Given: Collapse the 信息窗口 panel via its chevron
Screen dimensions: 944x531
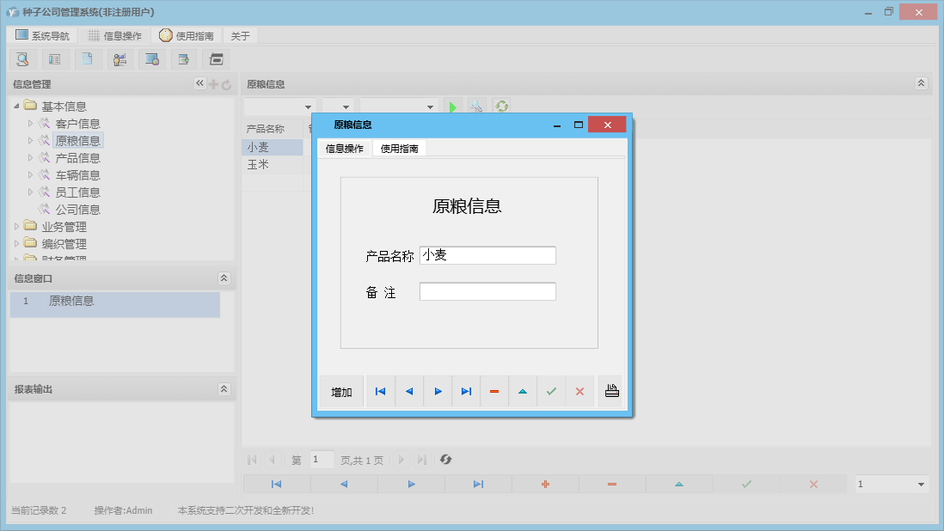Looking at the screenshot, I should click(x=224, y=278).
